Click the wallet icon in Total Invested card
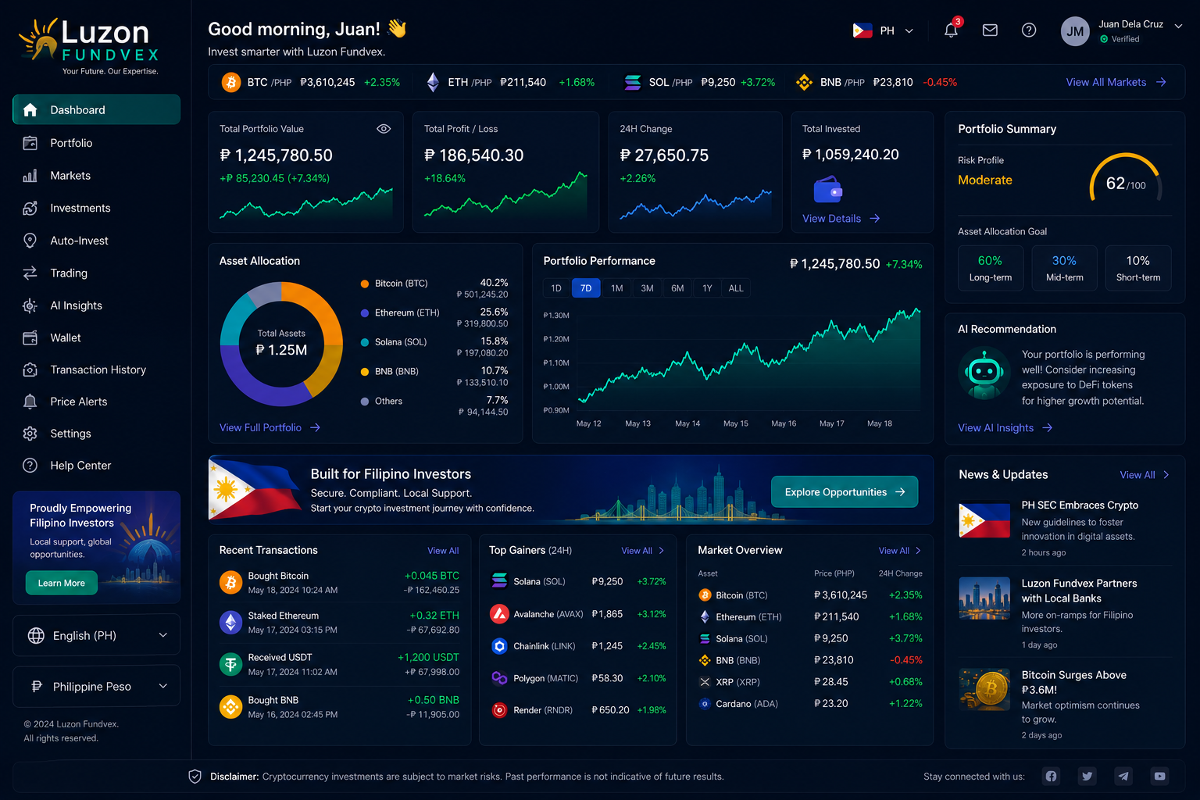This screenshot has height=800, width=1200. pos(828,190)
